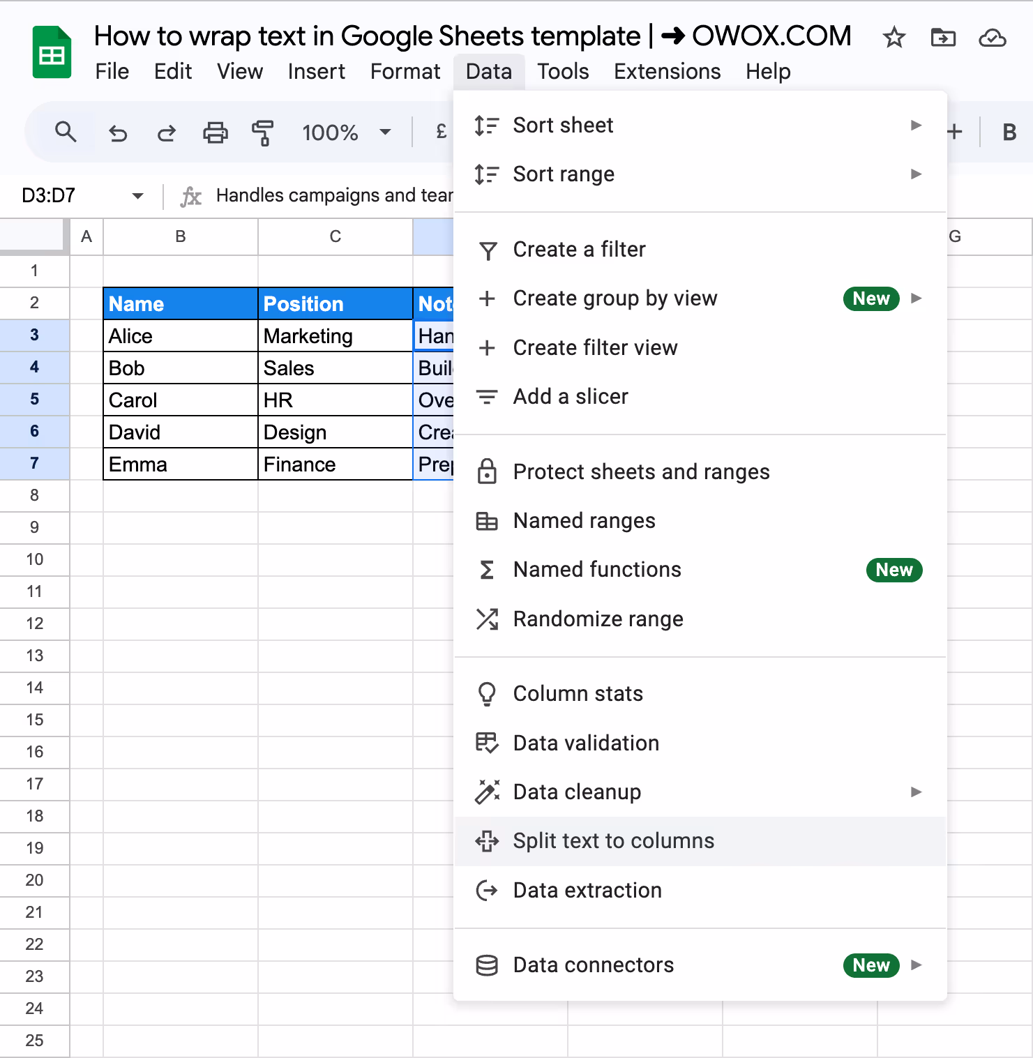This screenshot has width=1033, height=1058.
Task: Click the search menus magnifier icon
Action: tap(66, 132)
